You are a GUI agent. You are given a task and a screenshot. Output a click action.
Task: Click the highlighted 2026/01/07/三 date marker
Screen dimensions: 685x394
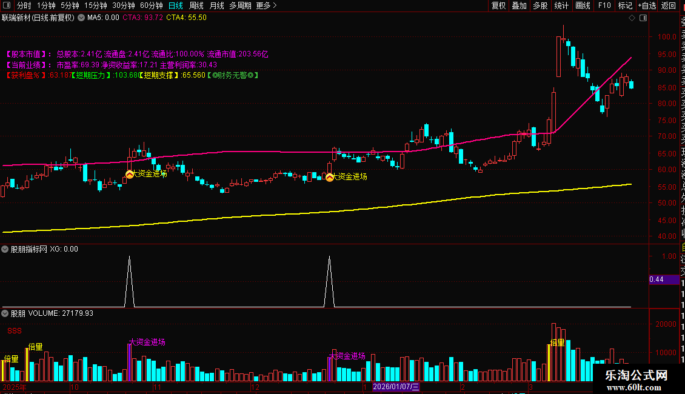point(396,387)
